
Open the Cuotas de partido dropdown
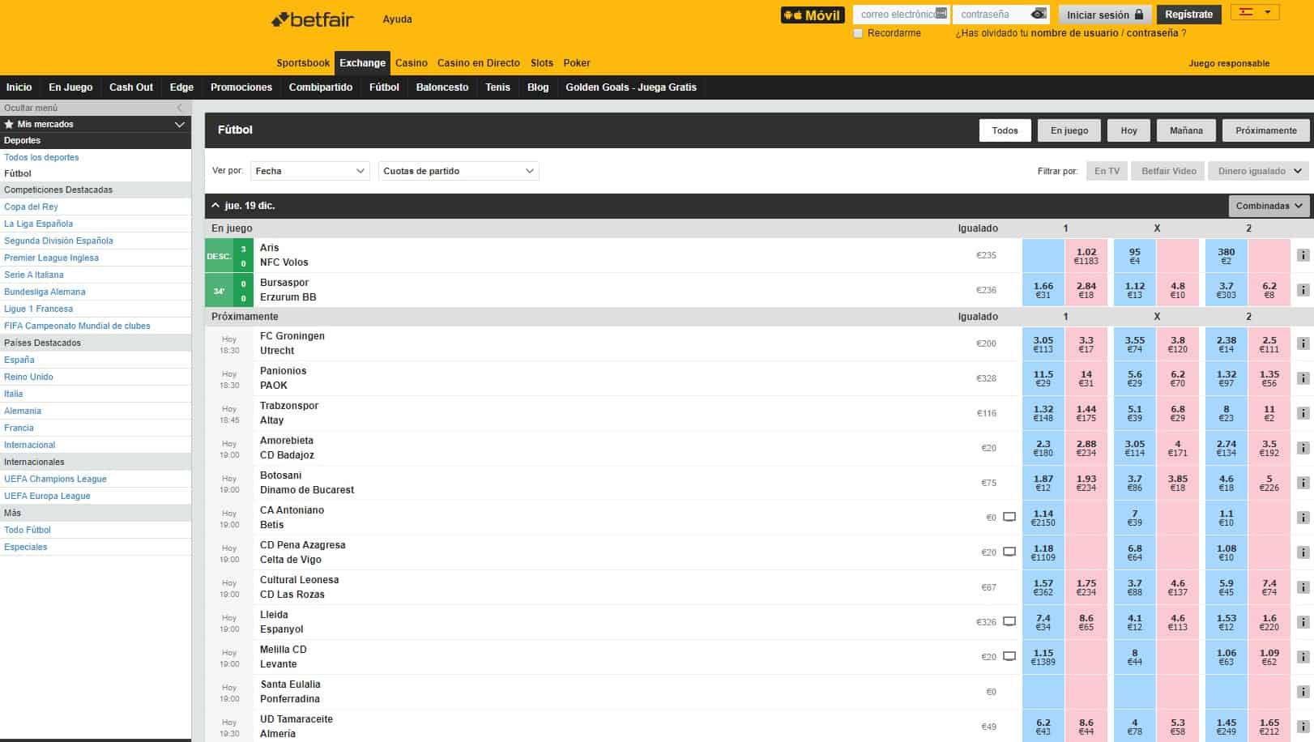(x=458, y=171)
